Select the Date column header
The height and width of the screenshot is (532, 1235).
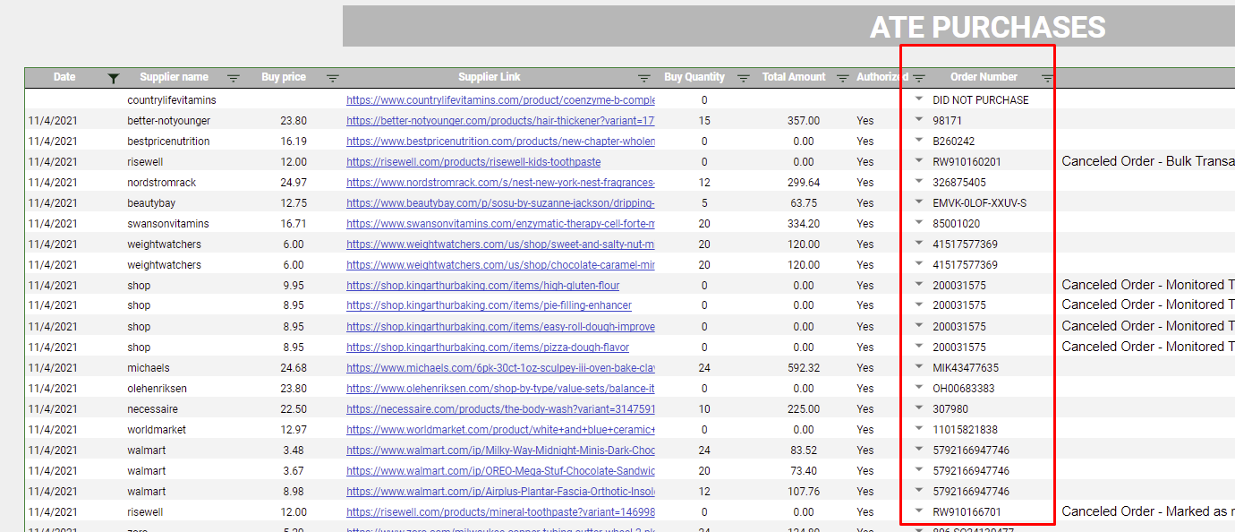click(64, 77)
